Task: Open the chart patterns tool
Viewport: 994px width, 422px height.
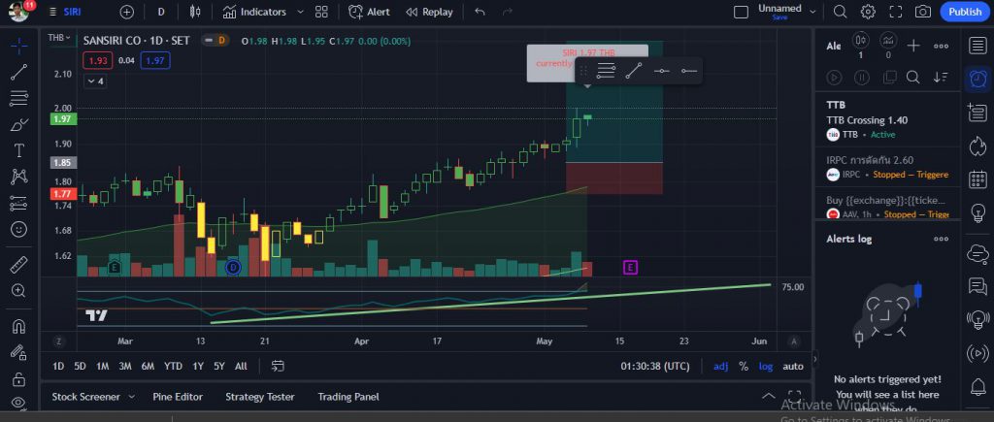Action: (x=19, y=177)
